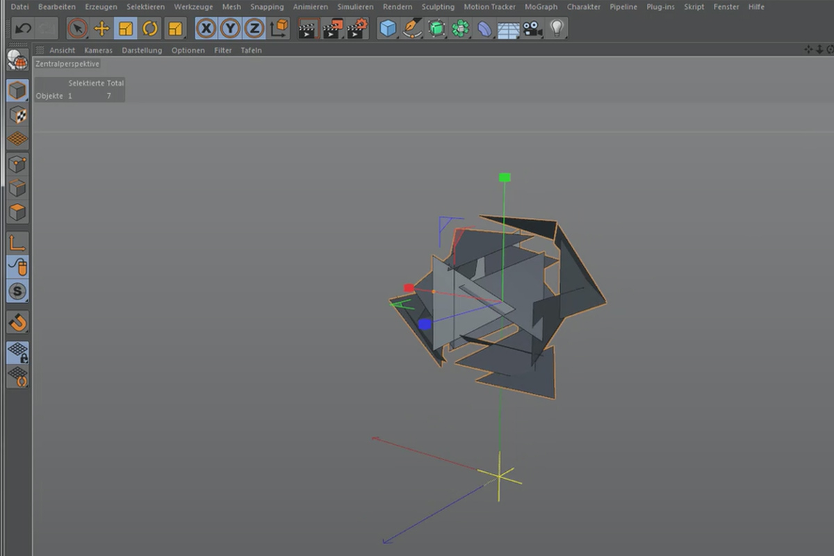834x556 pixels.
Task: Click the Undo button
Action: [x=23, y=28]
